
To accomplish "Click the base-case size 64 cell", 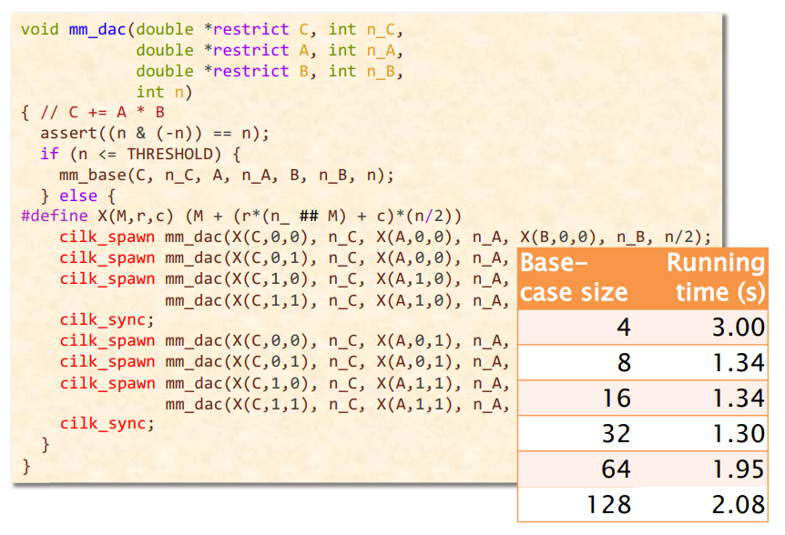I will click(615, 469).
